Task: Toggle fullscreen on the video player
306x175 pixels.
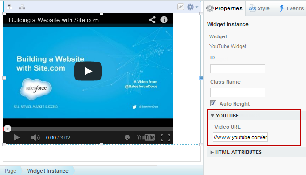Action: click(165, 138)
